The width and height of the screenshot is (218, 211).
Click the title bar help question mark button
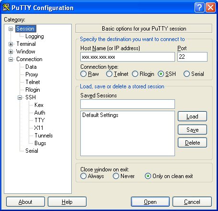click(199, 8)
